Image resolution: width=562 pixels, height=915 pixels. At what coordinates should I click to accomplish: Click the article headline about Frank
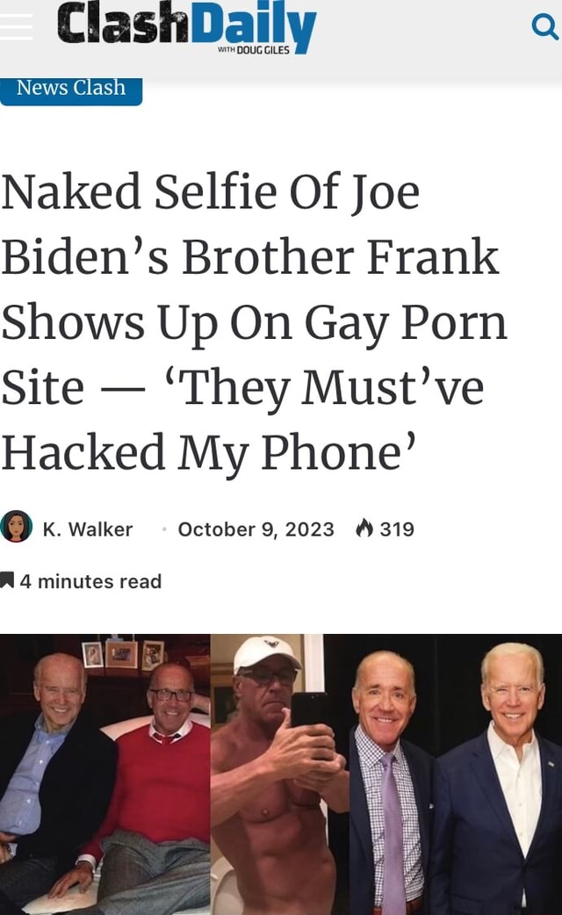click(254, 321)
